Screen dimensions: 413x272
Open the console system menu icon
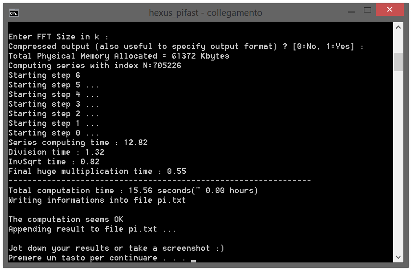click(13, 12)
